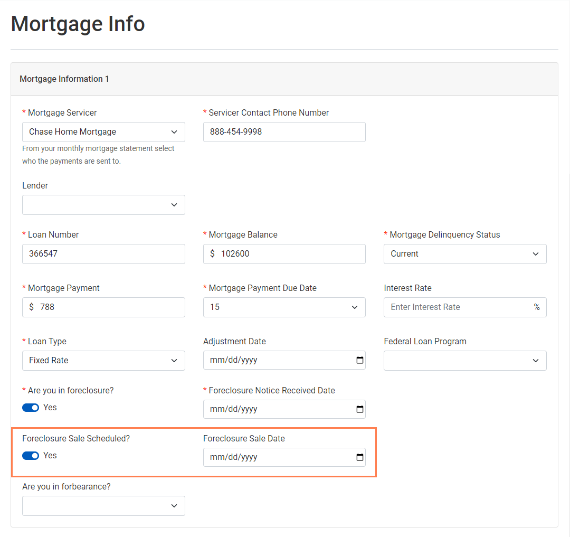Click the Mortgage Information 1 section header
The image size is (570, 537).
[64, 78]
